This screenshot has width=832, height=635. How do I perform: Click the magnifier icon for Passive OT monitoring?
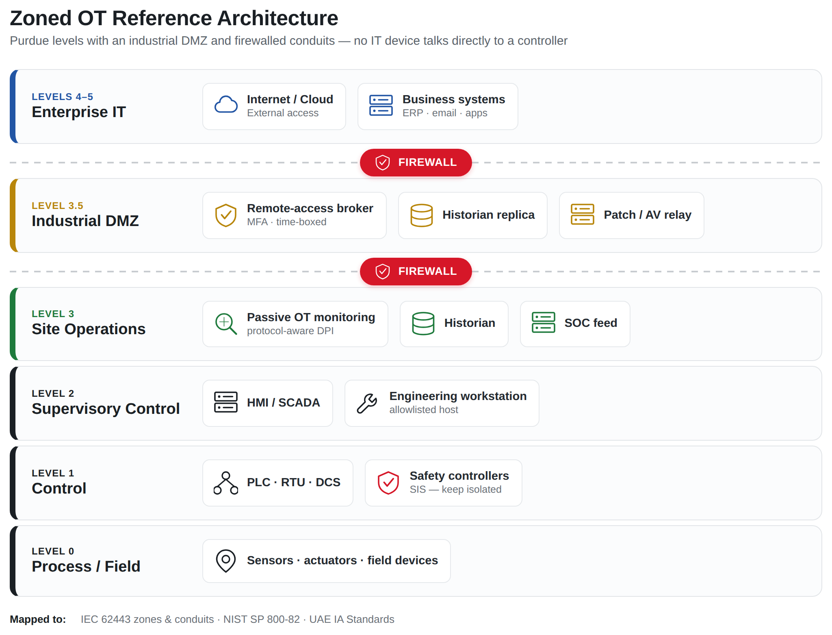(x=226, y=324)
